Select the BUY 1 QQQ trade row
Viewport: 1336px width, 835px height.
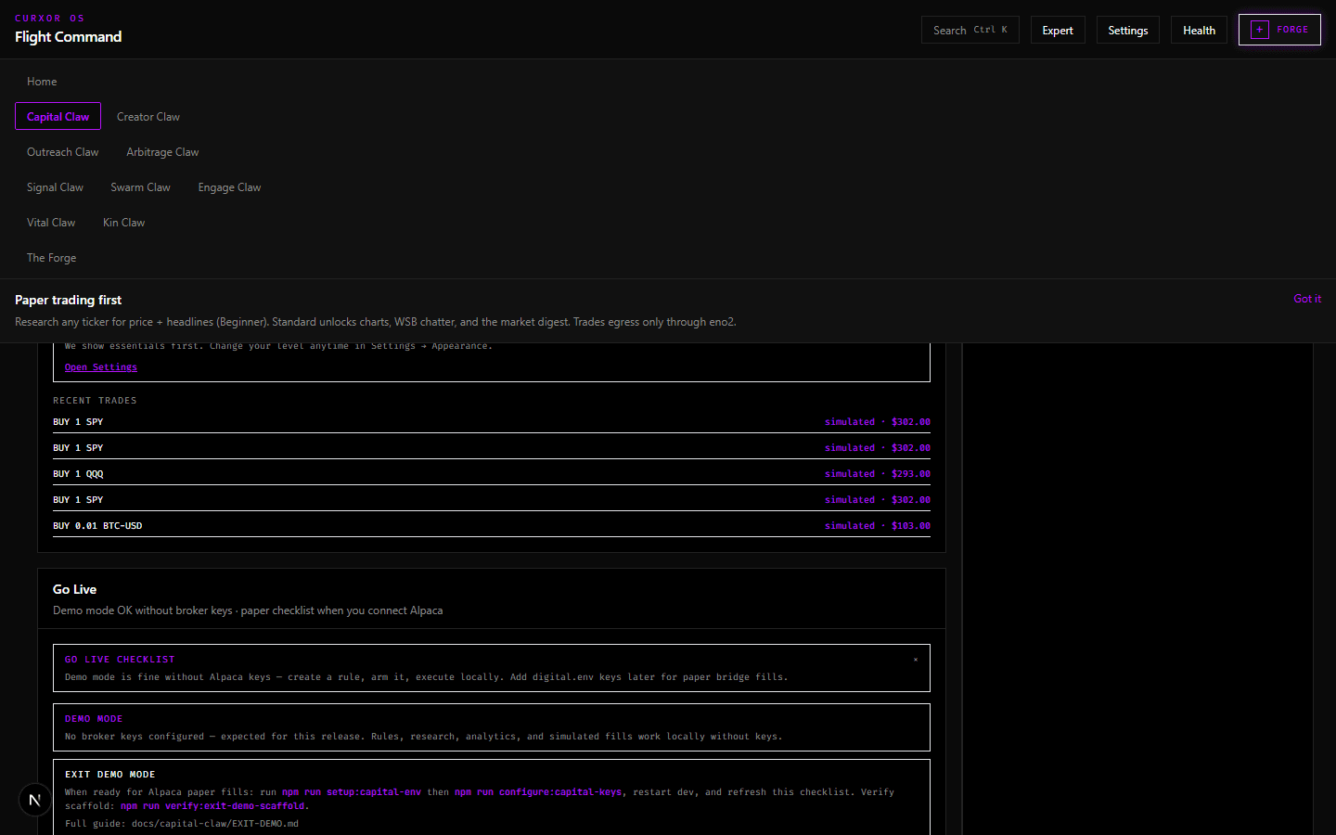coord(492,473)
